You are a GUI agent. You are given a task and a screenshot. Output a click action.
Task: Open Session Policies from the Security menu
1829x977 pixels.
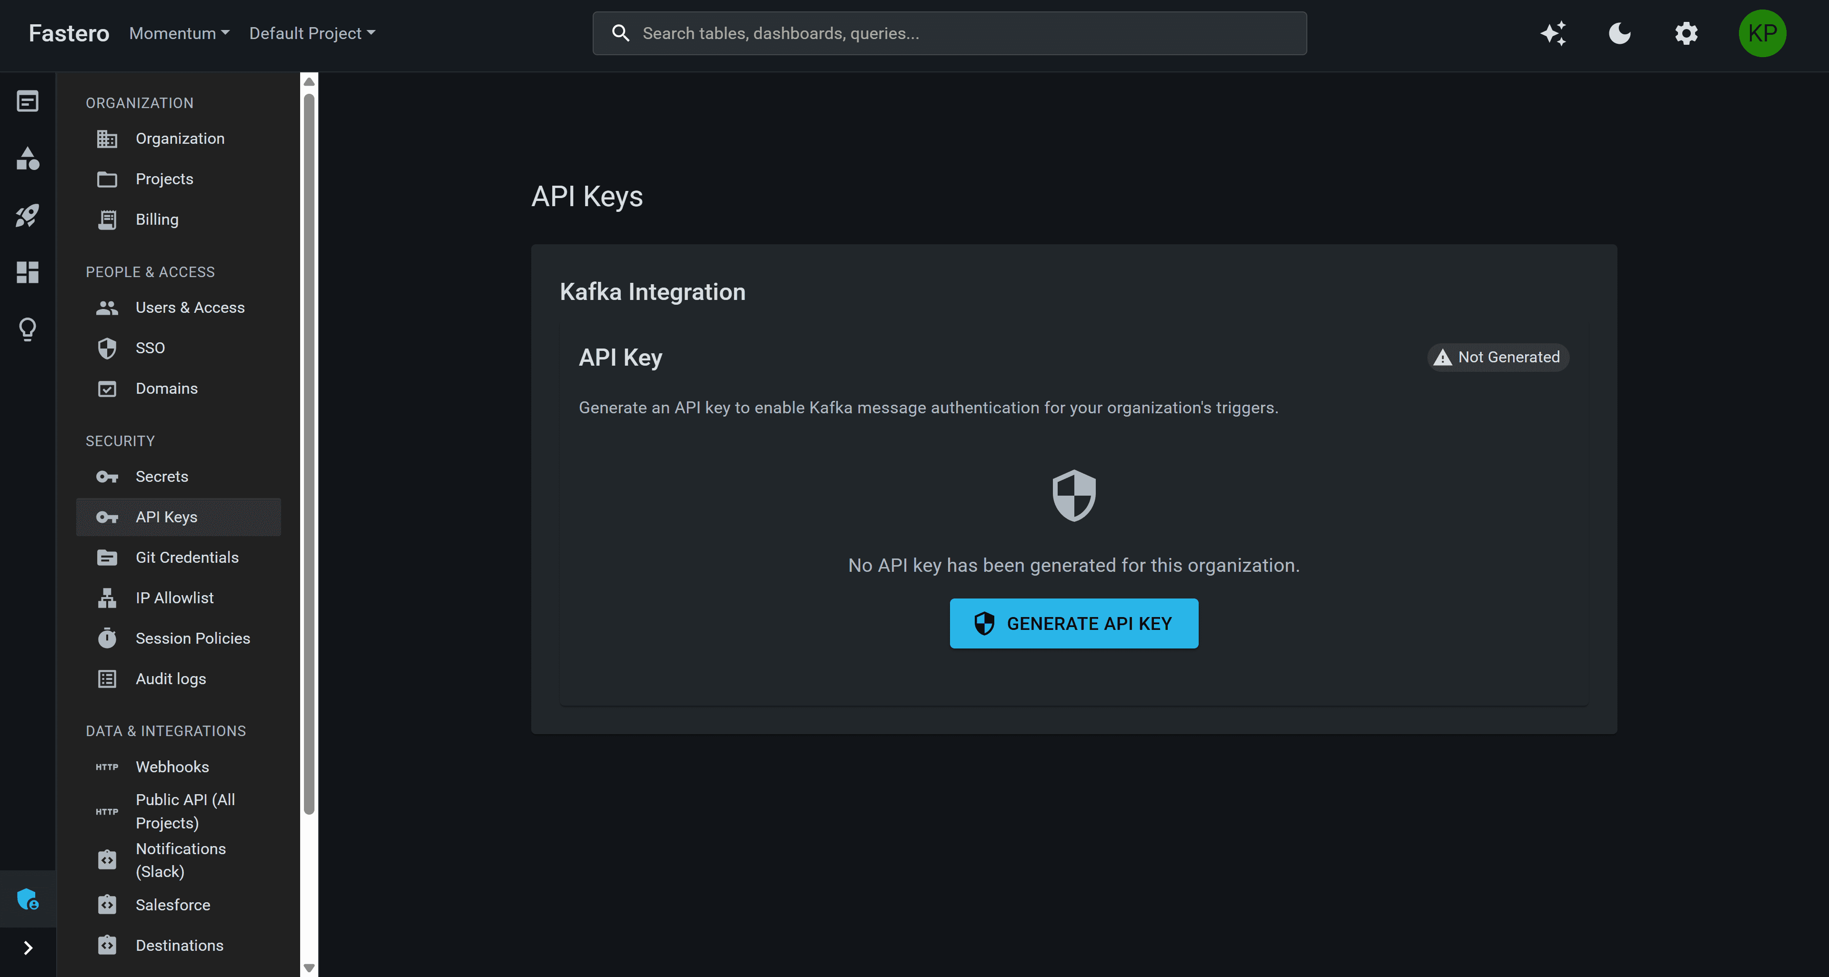[192, 638]
